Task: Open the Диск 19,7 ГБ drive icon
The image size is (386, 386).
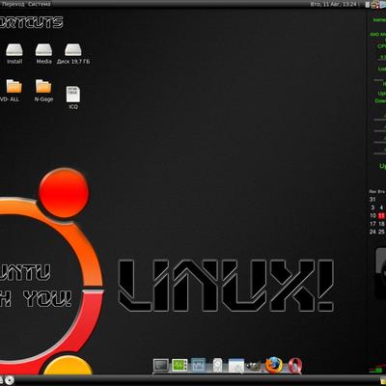Action: coord(73,54)
